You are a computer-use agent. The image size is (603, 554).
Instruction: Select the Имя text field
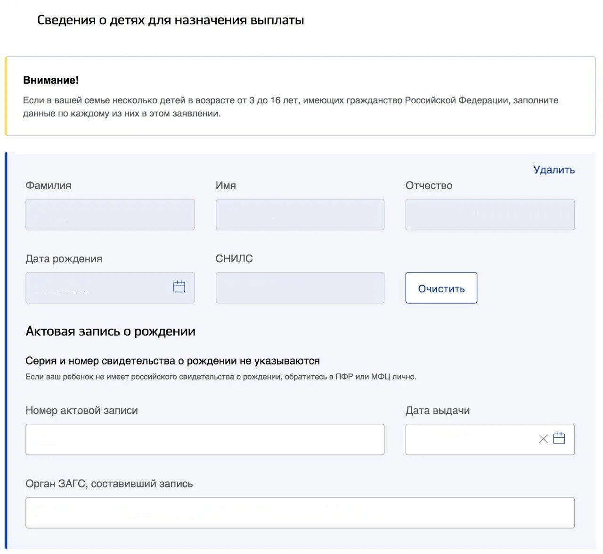coord(300,215)
